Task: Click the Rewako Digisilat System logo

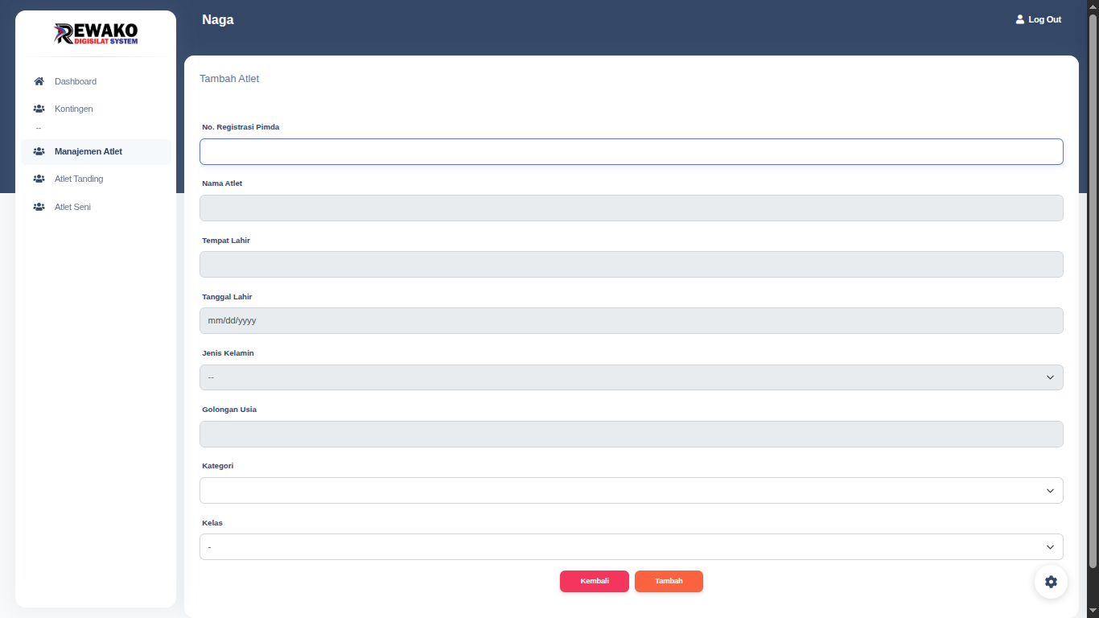Action: pyautogui.click(x=96, y=34)
